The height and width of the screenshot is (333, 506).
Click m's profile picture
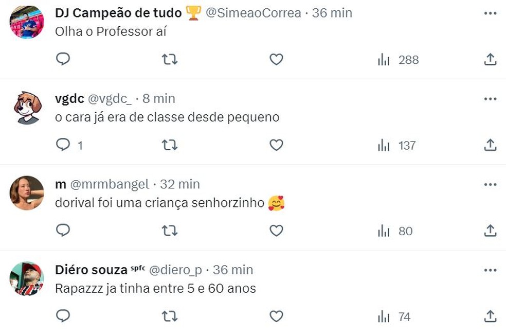coord(27,193)
